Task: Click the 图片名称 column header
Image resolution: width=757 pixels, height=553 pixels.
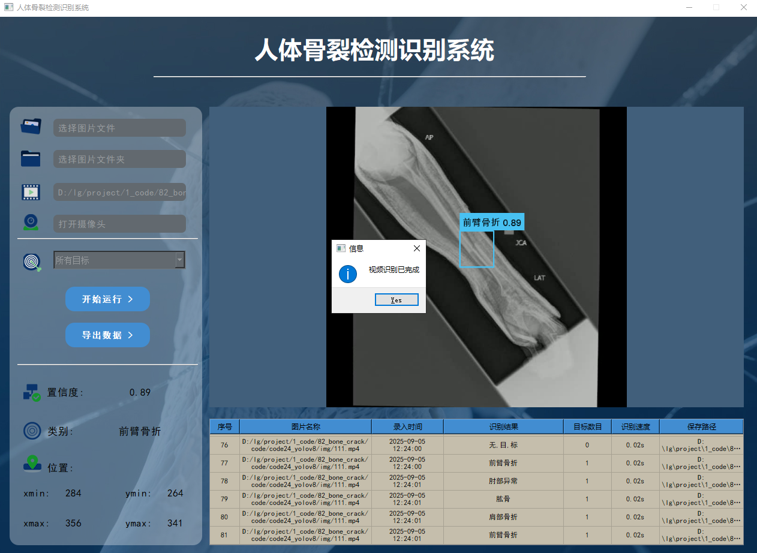Action: pos(306,426)
